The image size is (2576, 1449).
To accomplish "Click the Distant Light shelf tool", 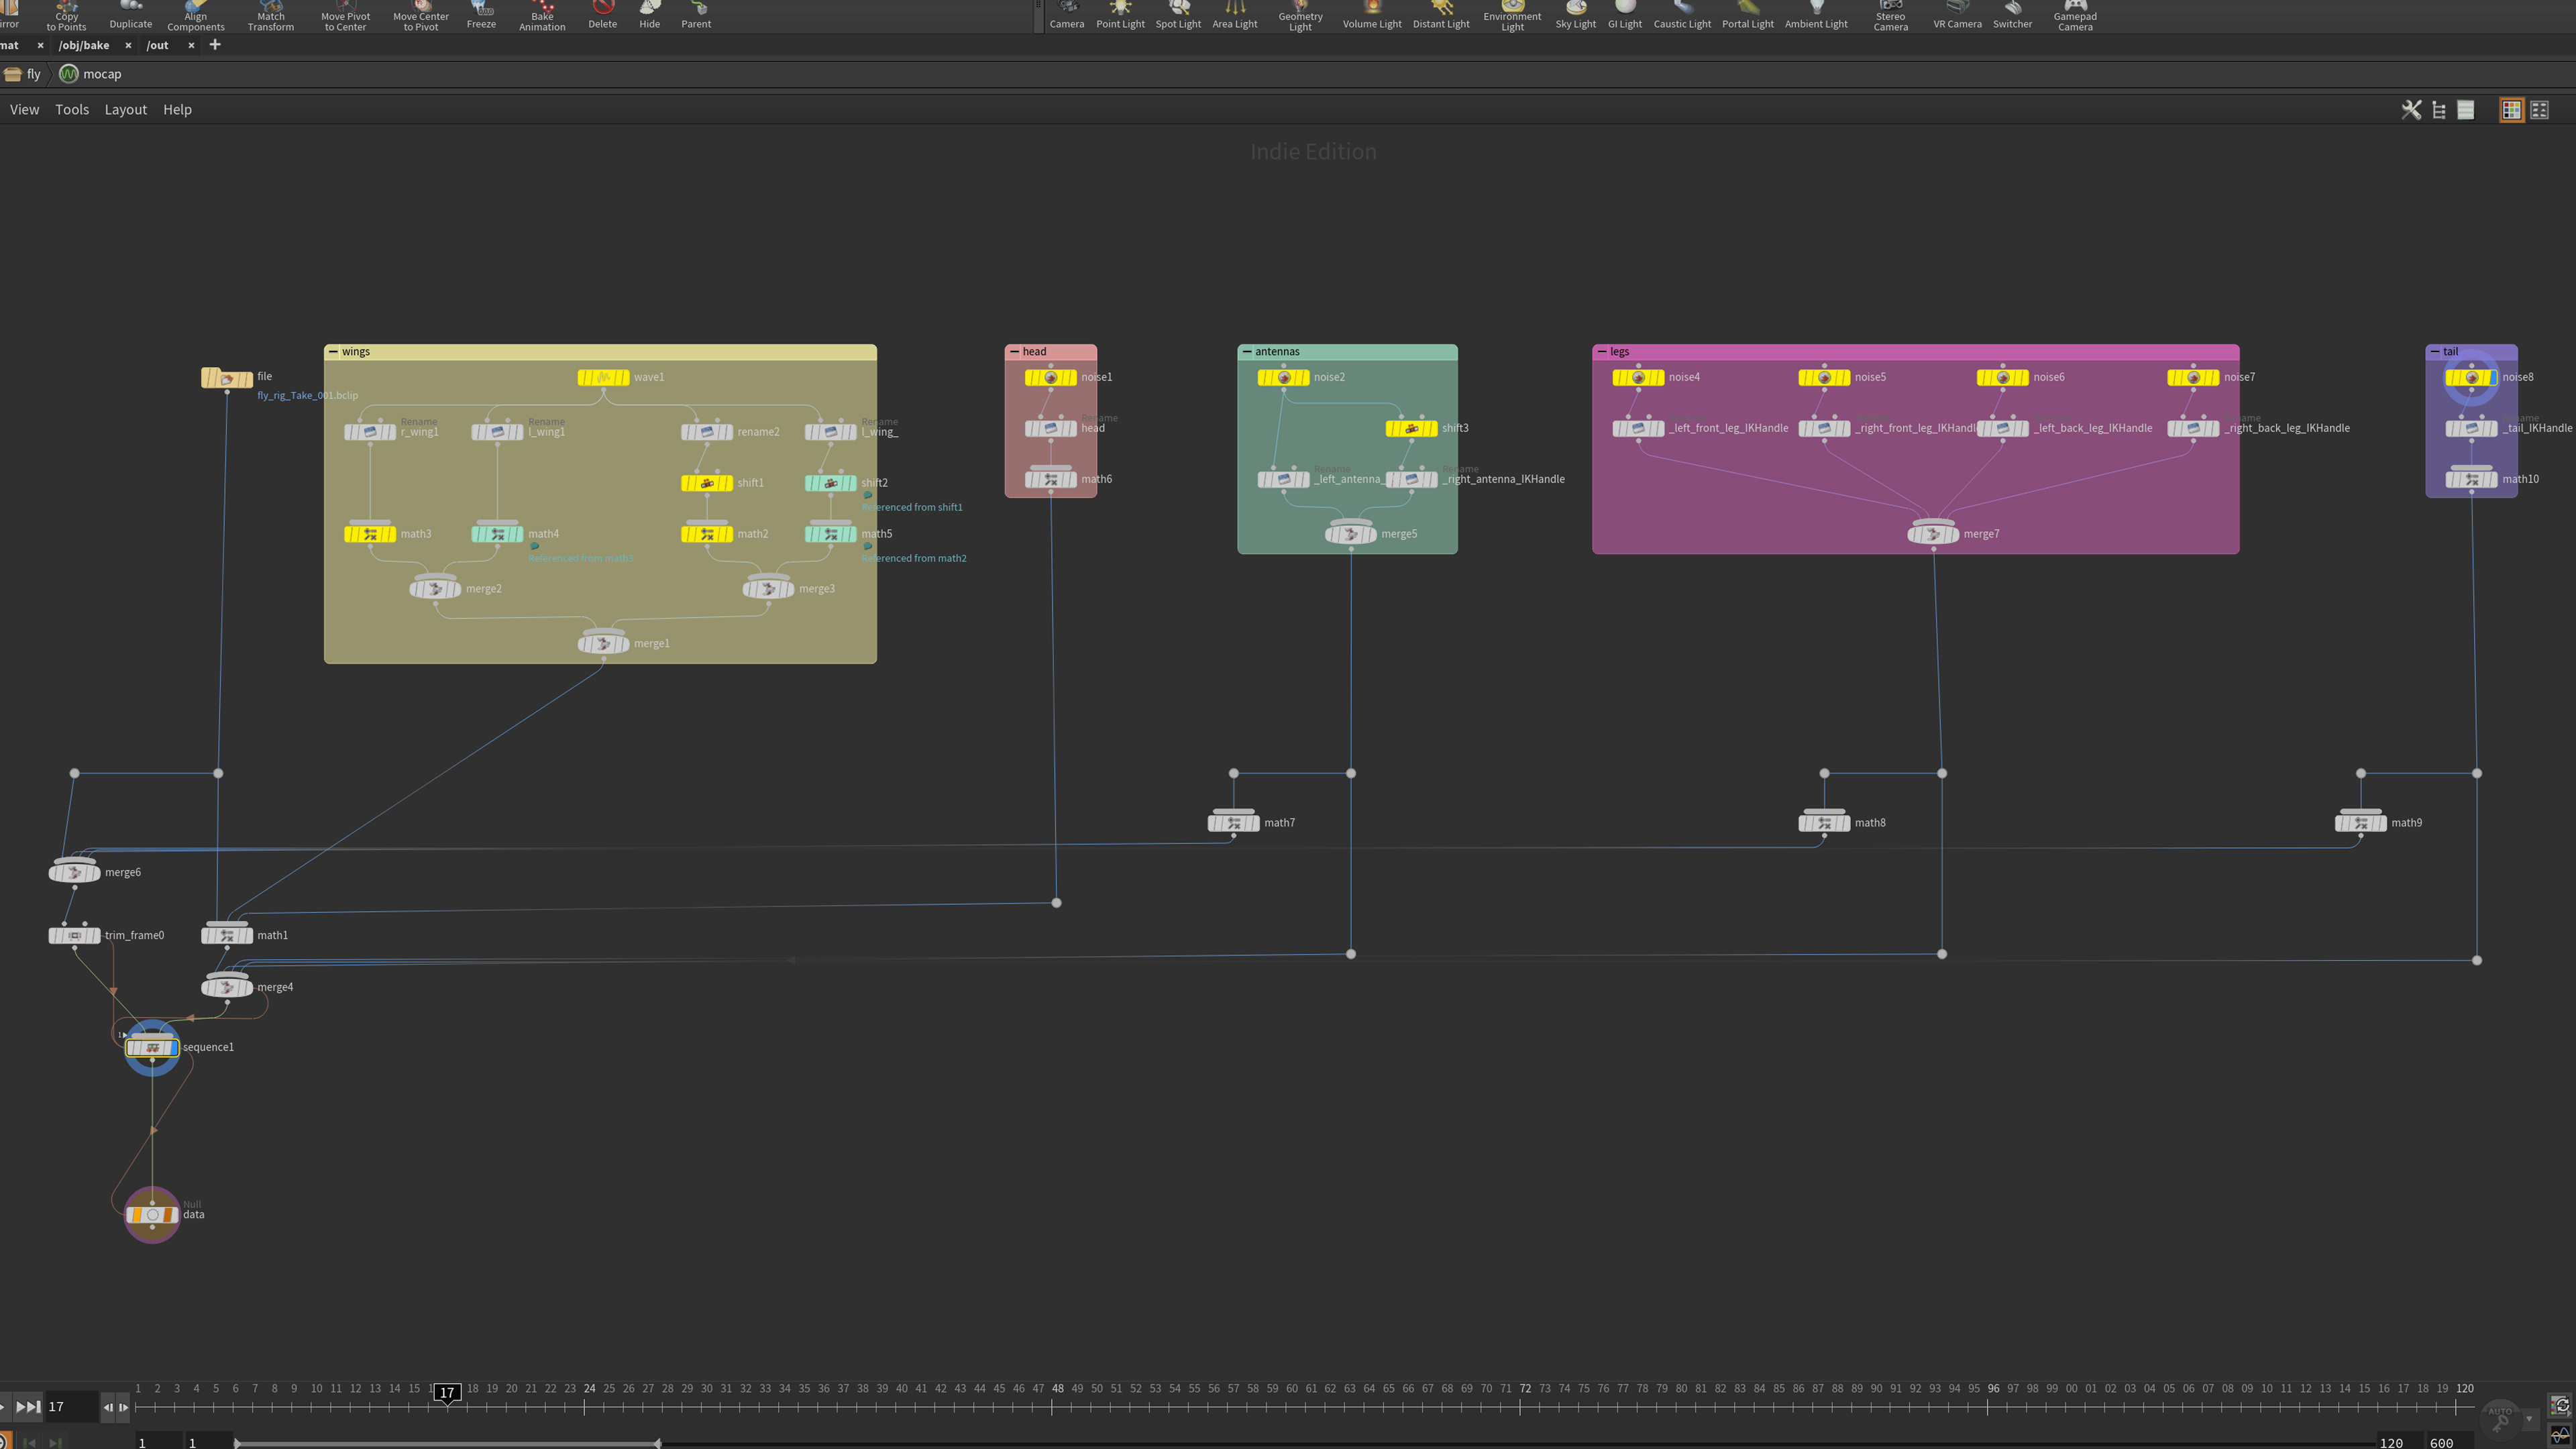I will coord(1441,15).
